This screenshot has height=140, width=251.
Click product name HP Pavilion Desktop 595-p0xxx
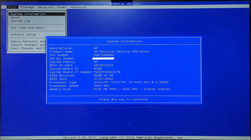click(122, 51)
